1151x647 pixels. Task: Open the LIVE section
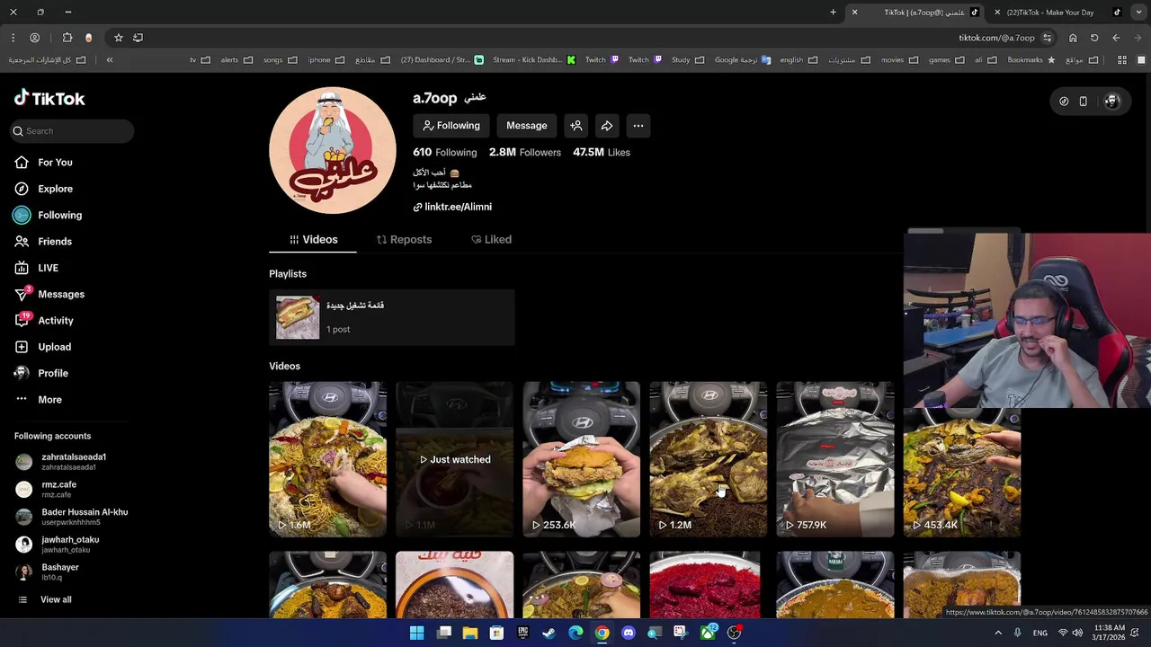coord(36,268)
